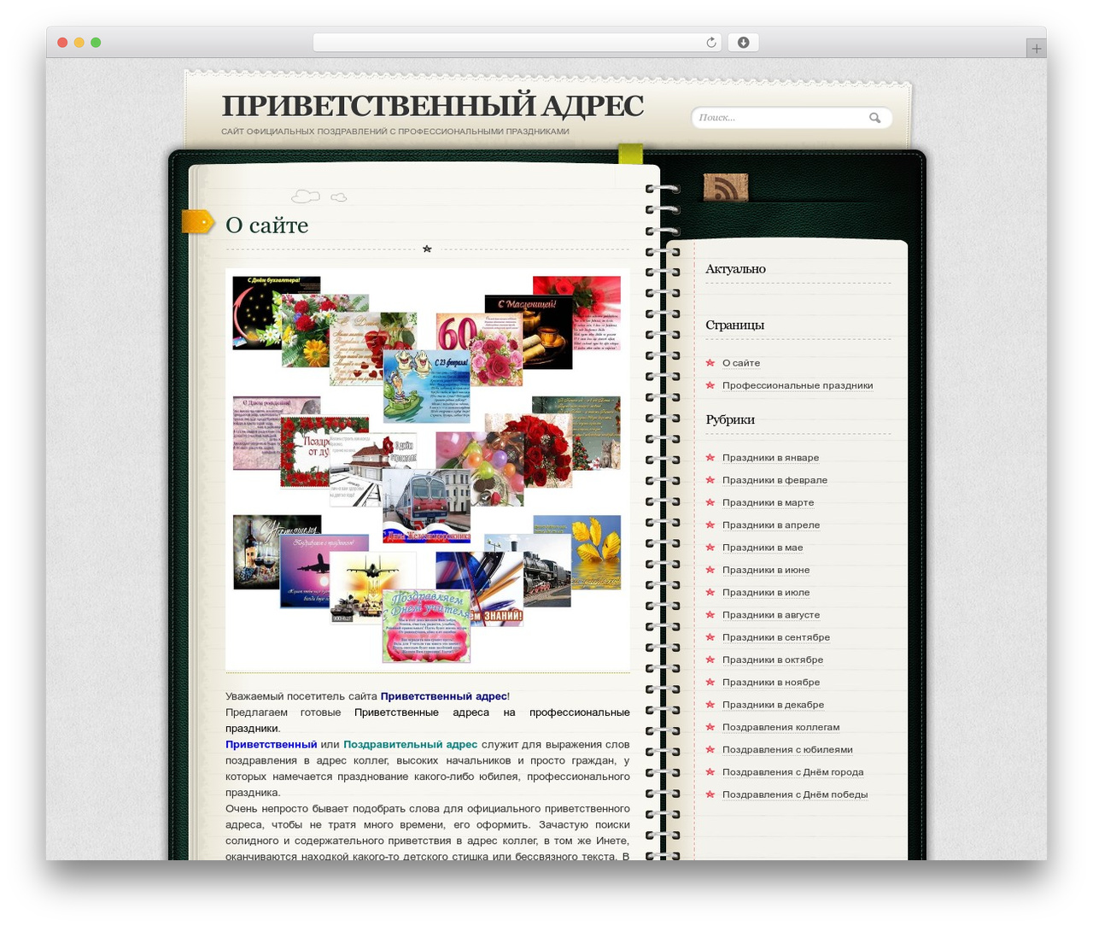1093x926 pixels.
Task: Open Праздники в марте category
Action: coord(768,502)
